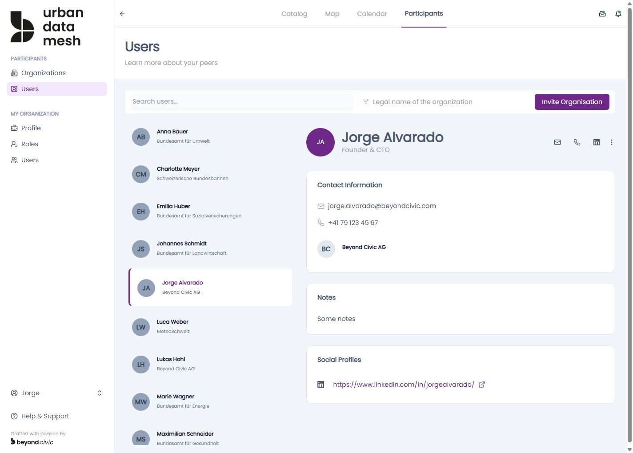The image size is (633, 453).
Task: Click the +41 79 123 45 67 phone number
Action: (353, 223)
